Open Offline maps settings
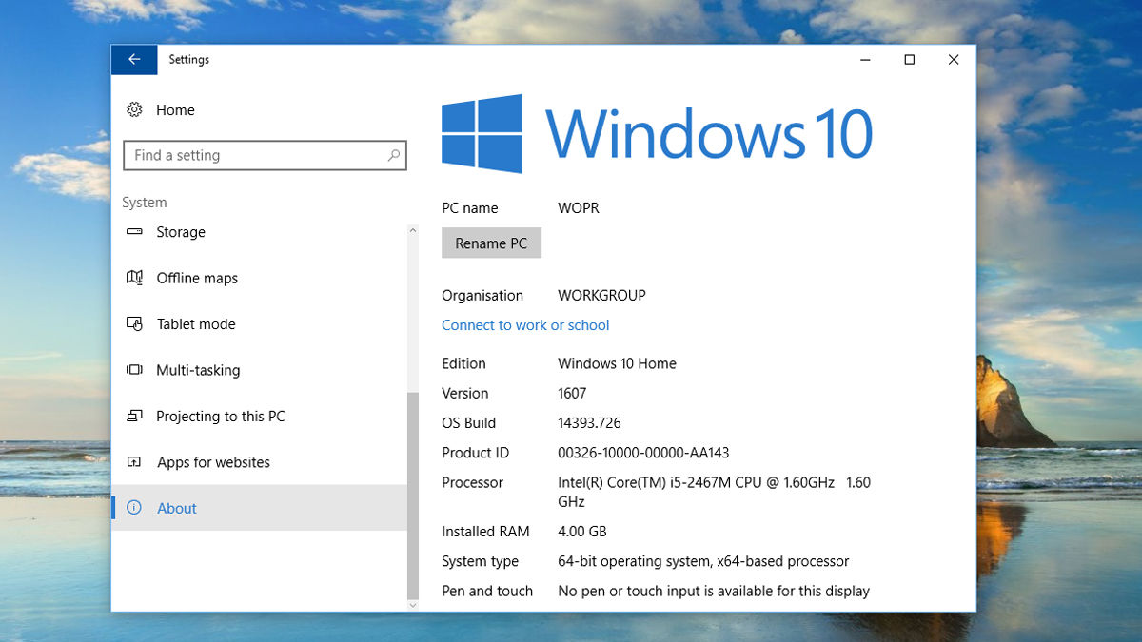This screenshot has width=1142, height=642. (x=259, y=278)
